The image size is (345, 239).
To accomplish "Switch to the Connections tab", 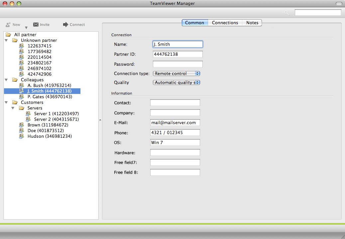I will pos(225,23).
